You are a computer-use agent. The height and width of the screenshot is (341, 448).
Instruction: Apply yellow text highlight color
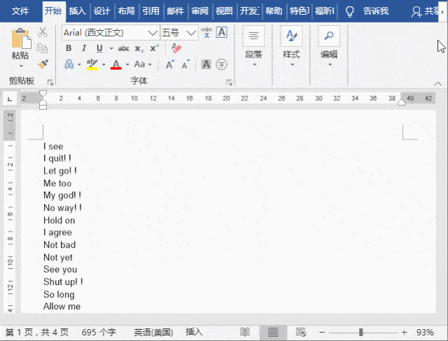(92, 64)
